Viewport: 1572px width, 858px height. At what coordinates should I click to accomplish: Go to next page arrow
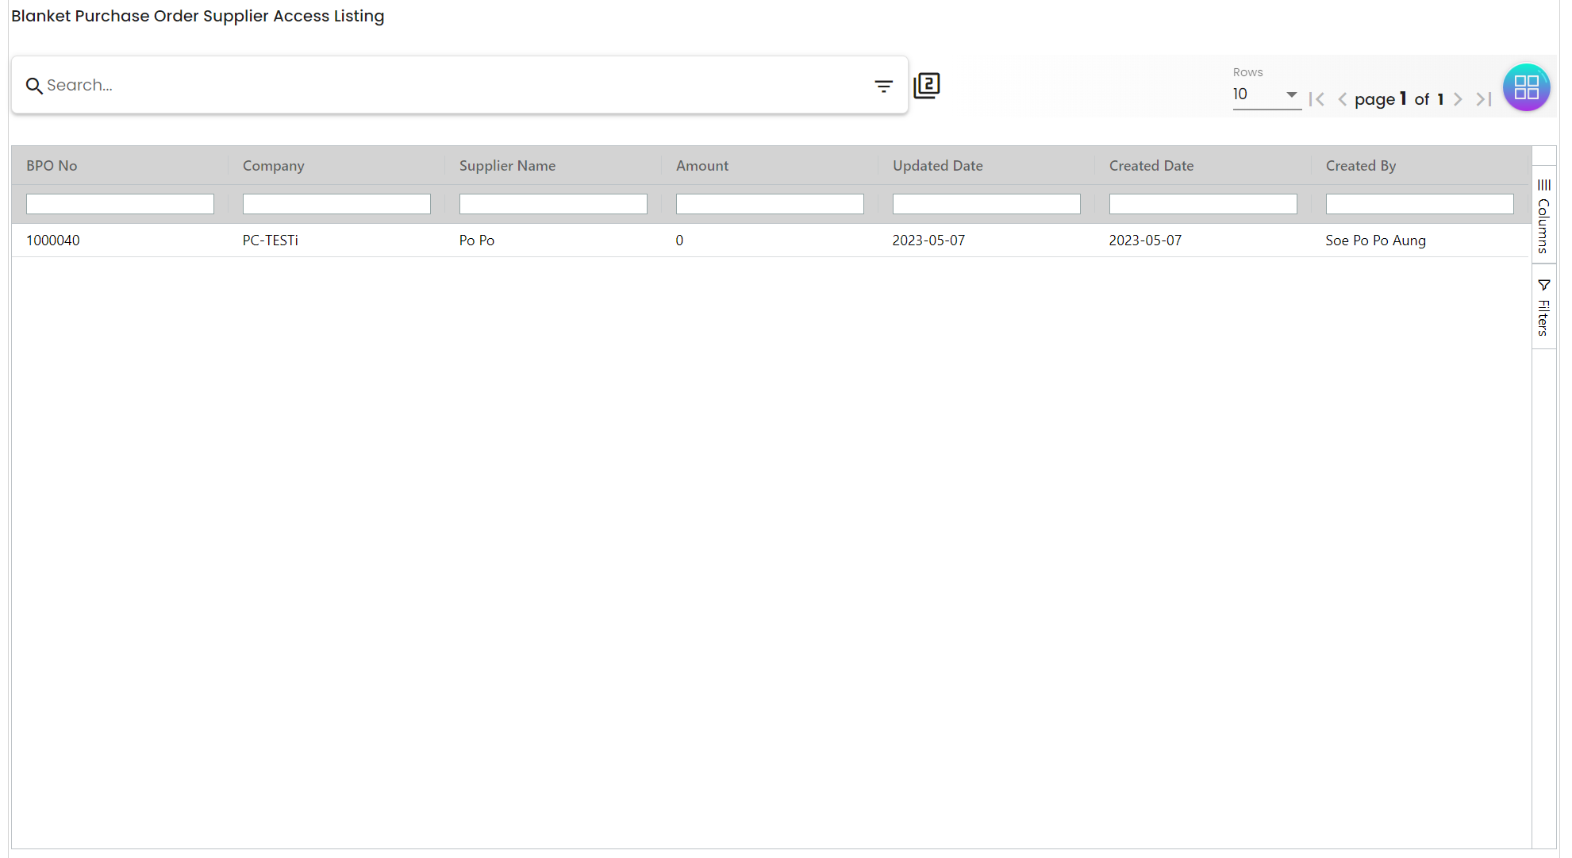coord(1458,99)
